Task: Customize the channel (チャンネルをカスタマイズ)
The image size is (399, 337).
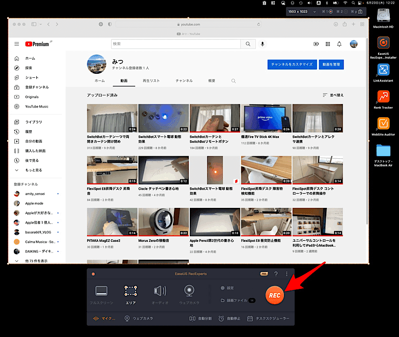Action: (292, 65)
